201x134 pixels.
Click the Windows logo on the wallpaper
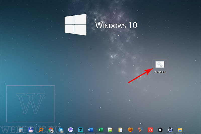pyautogui.click(x=76, y=25)
